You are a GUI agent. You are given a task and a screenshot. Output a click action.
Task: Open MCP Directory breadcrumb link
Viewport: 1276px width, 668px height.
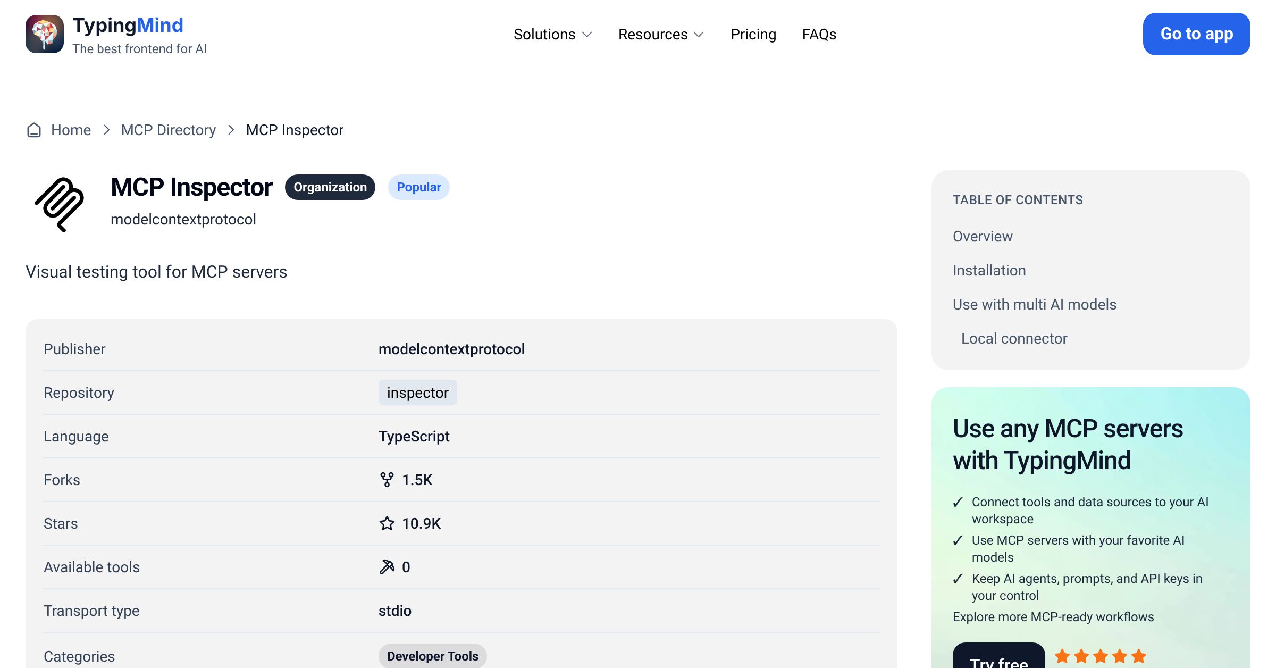coord(169,130)
